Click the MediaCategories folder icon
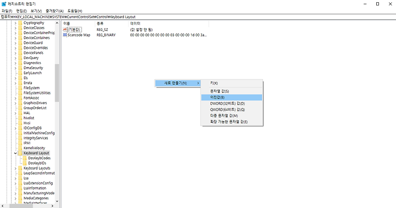The width and height of the screenshot is (396, 208). [20, 198]
